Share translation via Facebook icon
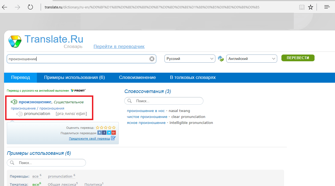 pos(104,133)
